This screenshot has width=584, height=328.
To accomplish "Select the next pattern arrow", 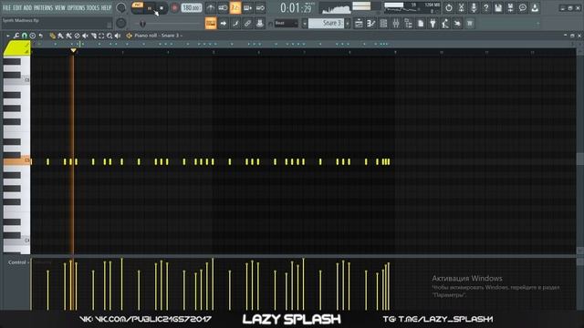I will 348,24.
